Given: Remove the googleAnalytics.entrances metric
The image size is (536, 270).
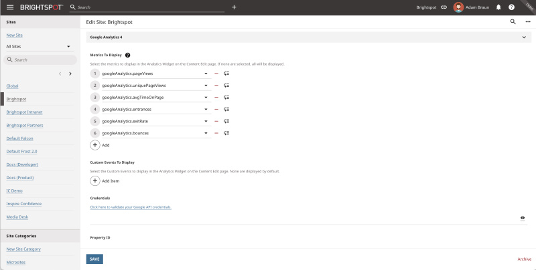Looking at the screenshot, I should click(x=216, y=109).
